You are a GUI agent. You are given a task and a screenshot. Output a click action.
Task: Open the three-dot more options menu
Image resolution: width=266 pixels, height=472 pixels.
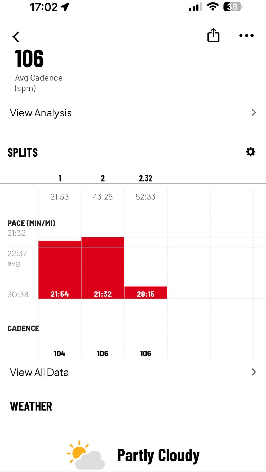pos(246,36)
